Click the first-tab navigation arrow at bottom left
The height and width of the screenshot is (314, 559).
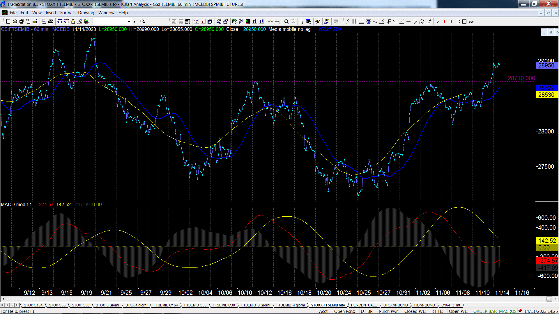[2, 305]
